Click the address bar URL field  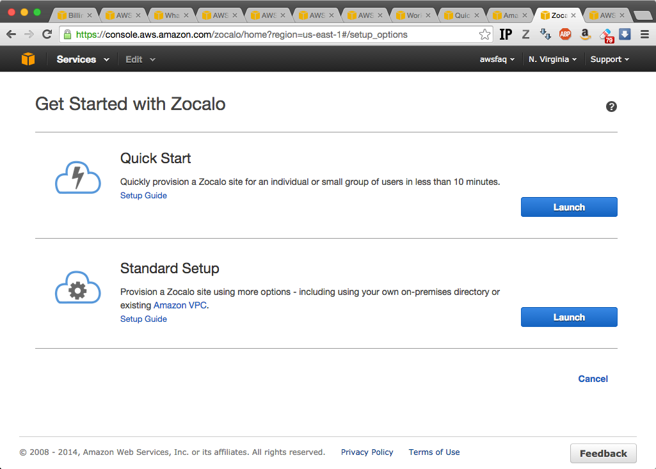tap(276, 35)
